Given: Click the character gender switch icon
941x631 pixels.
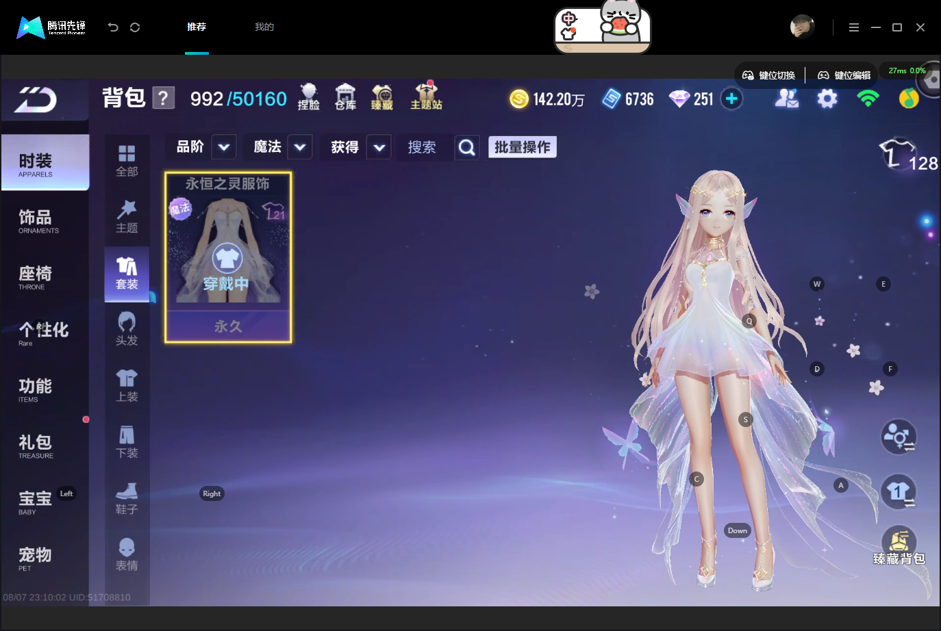Looking at the screenshot, I should click(899, 437).
